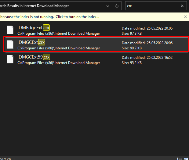189x160 pixels.
Task: Click the 97,3 KB size value
Action: (136, 34)
